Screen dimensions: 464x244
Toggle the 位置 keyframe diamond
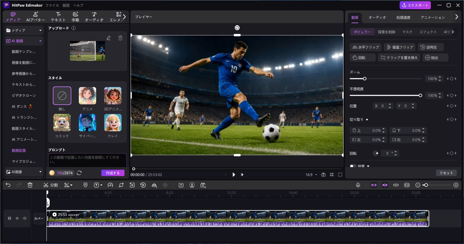tap(452, 106)
